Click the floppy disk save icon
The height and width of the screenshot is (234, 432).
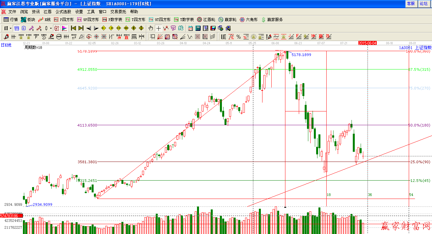(x=213, y=28)
